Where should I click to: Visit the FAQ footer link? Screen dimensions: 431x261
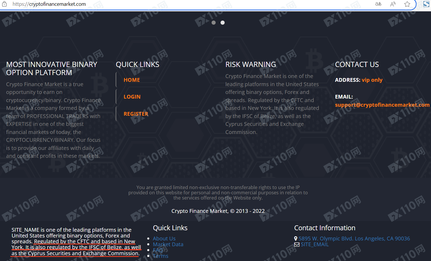tap(158, 250)
